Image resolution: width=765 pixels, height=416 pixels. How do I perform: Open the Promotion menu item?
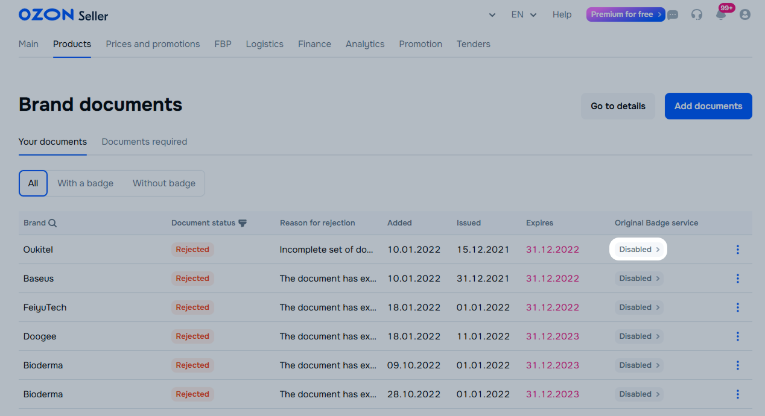[421, 44]
